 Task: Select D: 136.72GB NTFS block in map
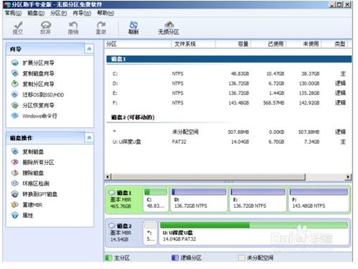[199, 200]
